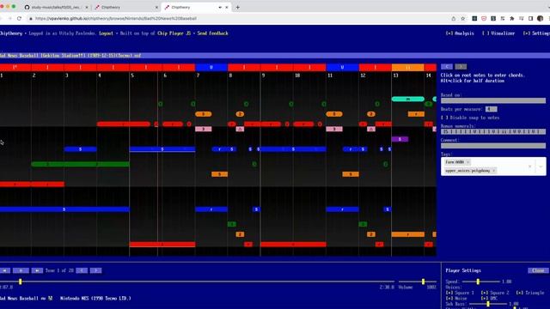
Task: Go to previous tune with left arrow button
Action: click(x=82, y=270)
